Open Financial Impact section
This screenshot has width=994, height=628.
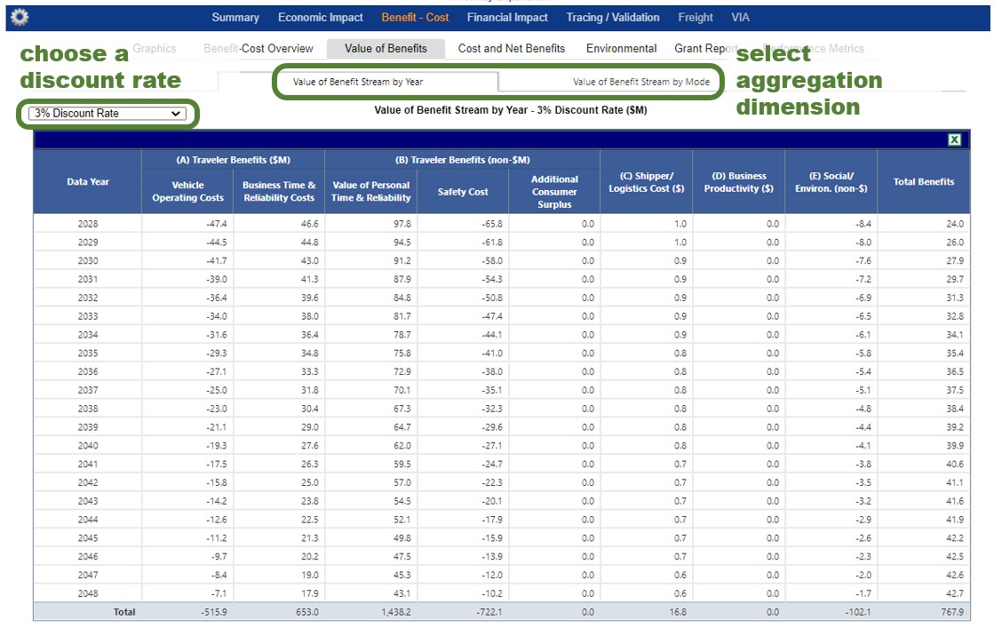507,18
